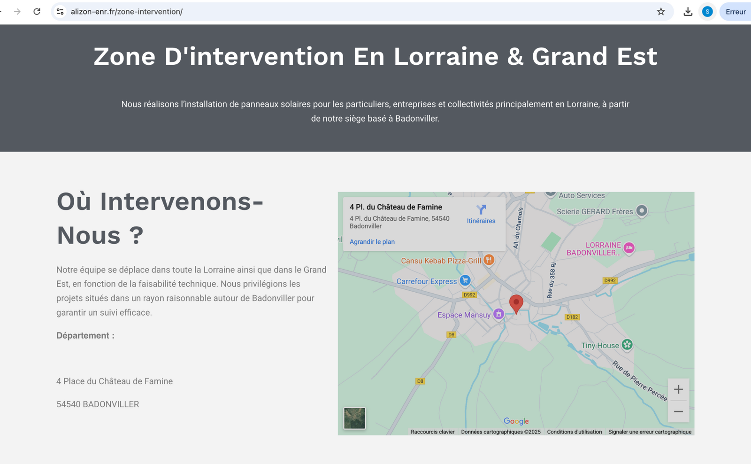Reload the page
Screen dimensions: 751x464
pyautogui.click(x=37, y=12)
